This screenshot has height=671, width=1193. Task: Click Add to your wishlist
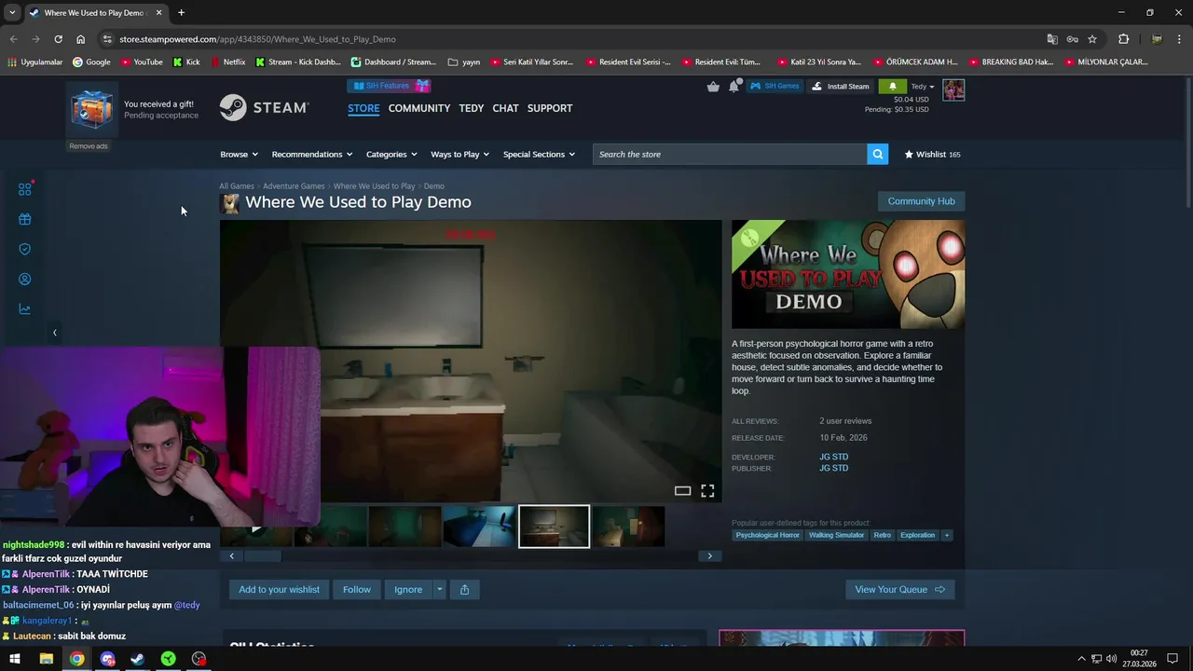[279, 589]
